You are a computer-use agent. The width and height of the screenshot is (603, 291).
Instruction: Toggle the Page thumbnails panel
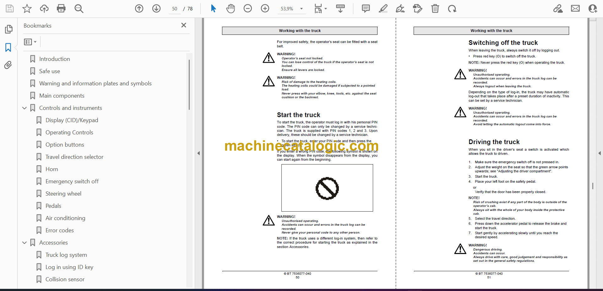point(8,29)
